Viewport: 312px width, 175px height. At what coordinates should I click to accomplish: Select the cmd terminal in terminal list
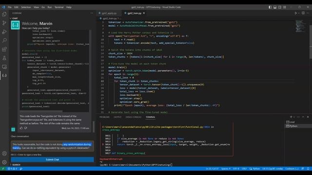tap(298, 122)
